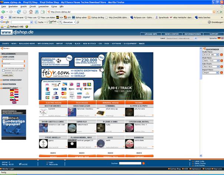Click the Suchen search field
The height and width of the screenshot is (175, 224).
tap(130, 163)
